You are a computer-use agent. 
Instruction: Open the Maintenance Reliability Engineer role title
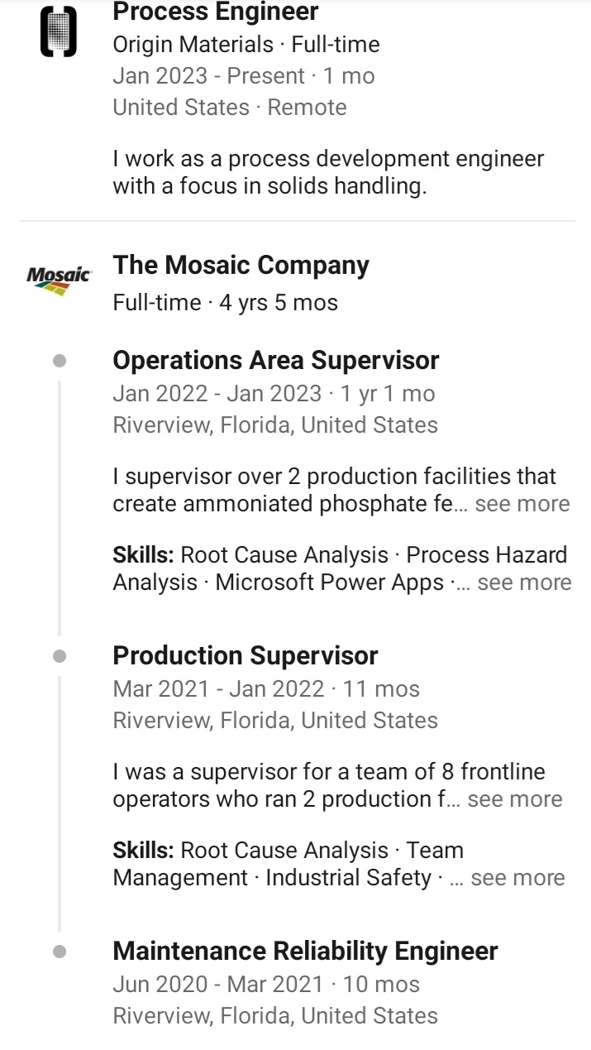click(x=305, y=952)
